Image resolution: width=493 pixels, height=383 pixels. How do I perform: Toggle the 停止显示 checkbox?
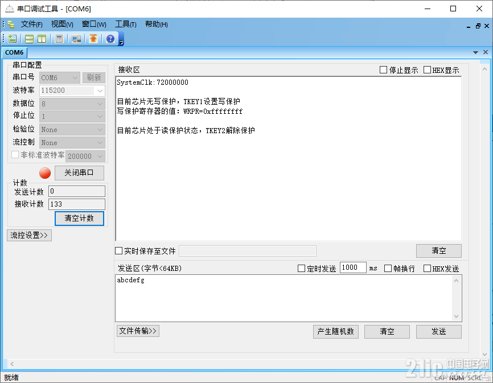click(383, 70)
